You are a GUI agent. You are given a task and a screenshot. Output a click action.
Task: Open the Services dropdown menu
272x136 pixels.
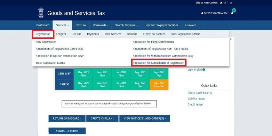point(62,25)
